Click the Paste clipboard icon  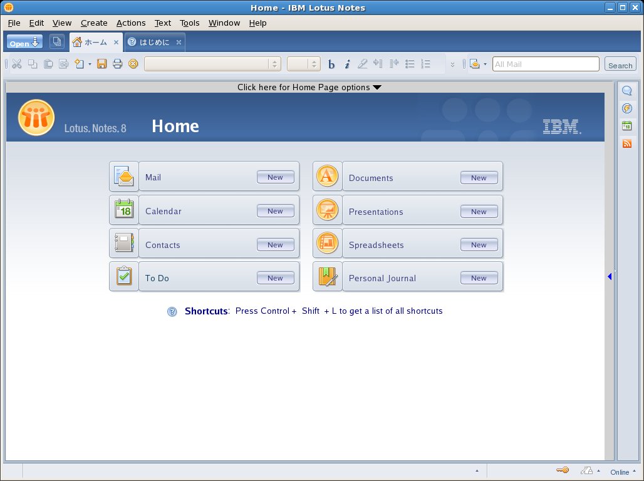point(48,64)
